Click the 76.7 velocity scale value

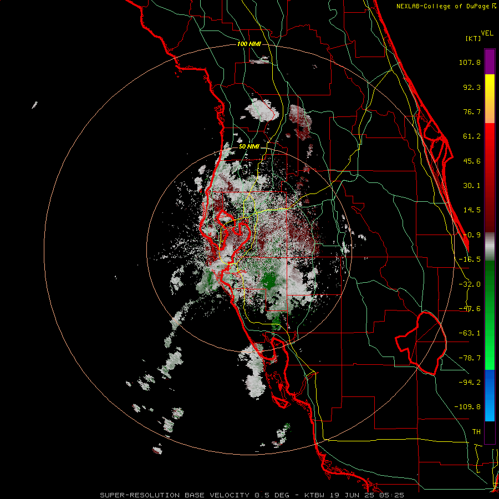click(x=472, y=111)
